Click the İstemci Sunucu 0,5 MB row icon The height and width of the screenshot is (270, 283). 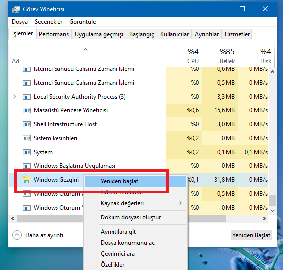pyautogui.click(x=27, y=83)
